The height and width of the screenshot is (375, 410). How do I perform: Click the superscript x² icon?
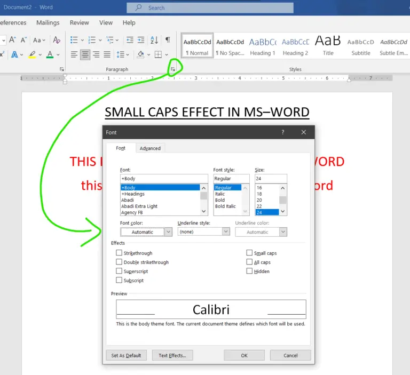(2, 54)
